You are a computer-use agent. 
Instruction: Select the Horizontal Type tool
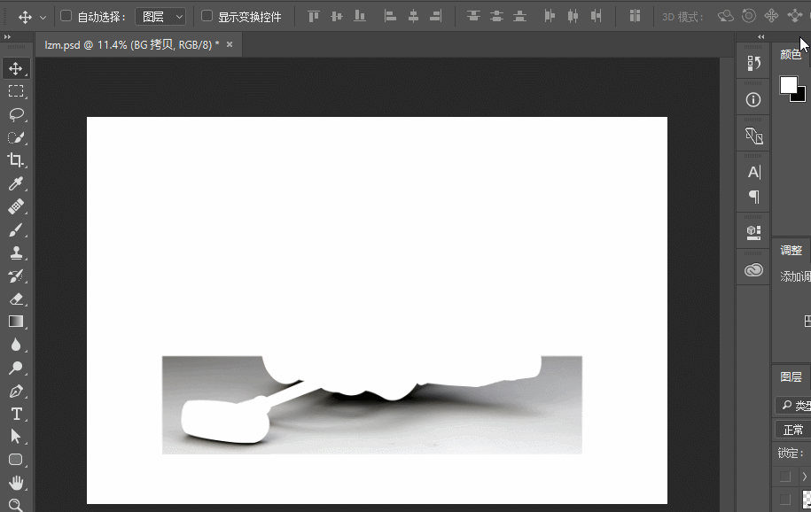[16, 414]
